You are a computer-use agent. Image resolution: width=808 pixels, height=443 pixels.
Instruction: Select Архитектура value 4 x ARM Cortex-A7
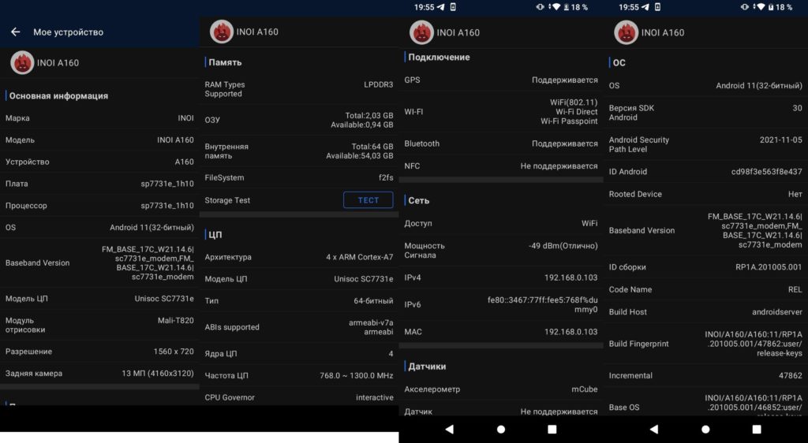(x=359, y=257)
